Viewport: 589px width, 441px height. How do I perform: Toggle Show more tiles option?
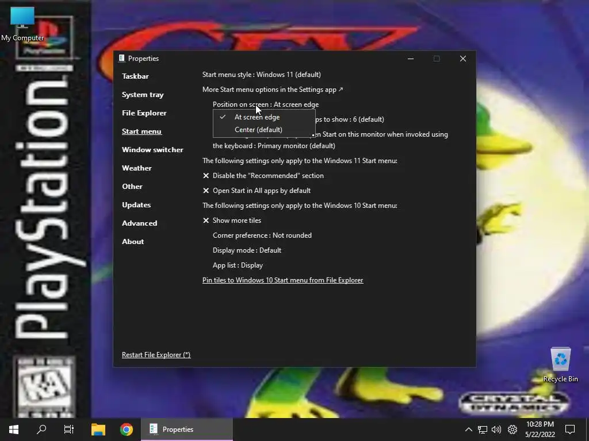[x=232, y=220]
